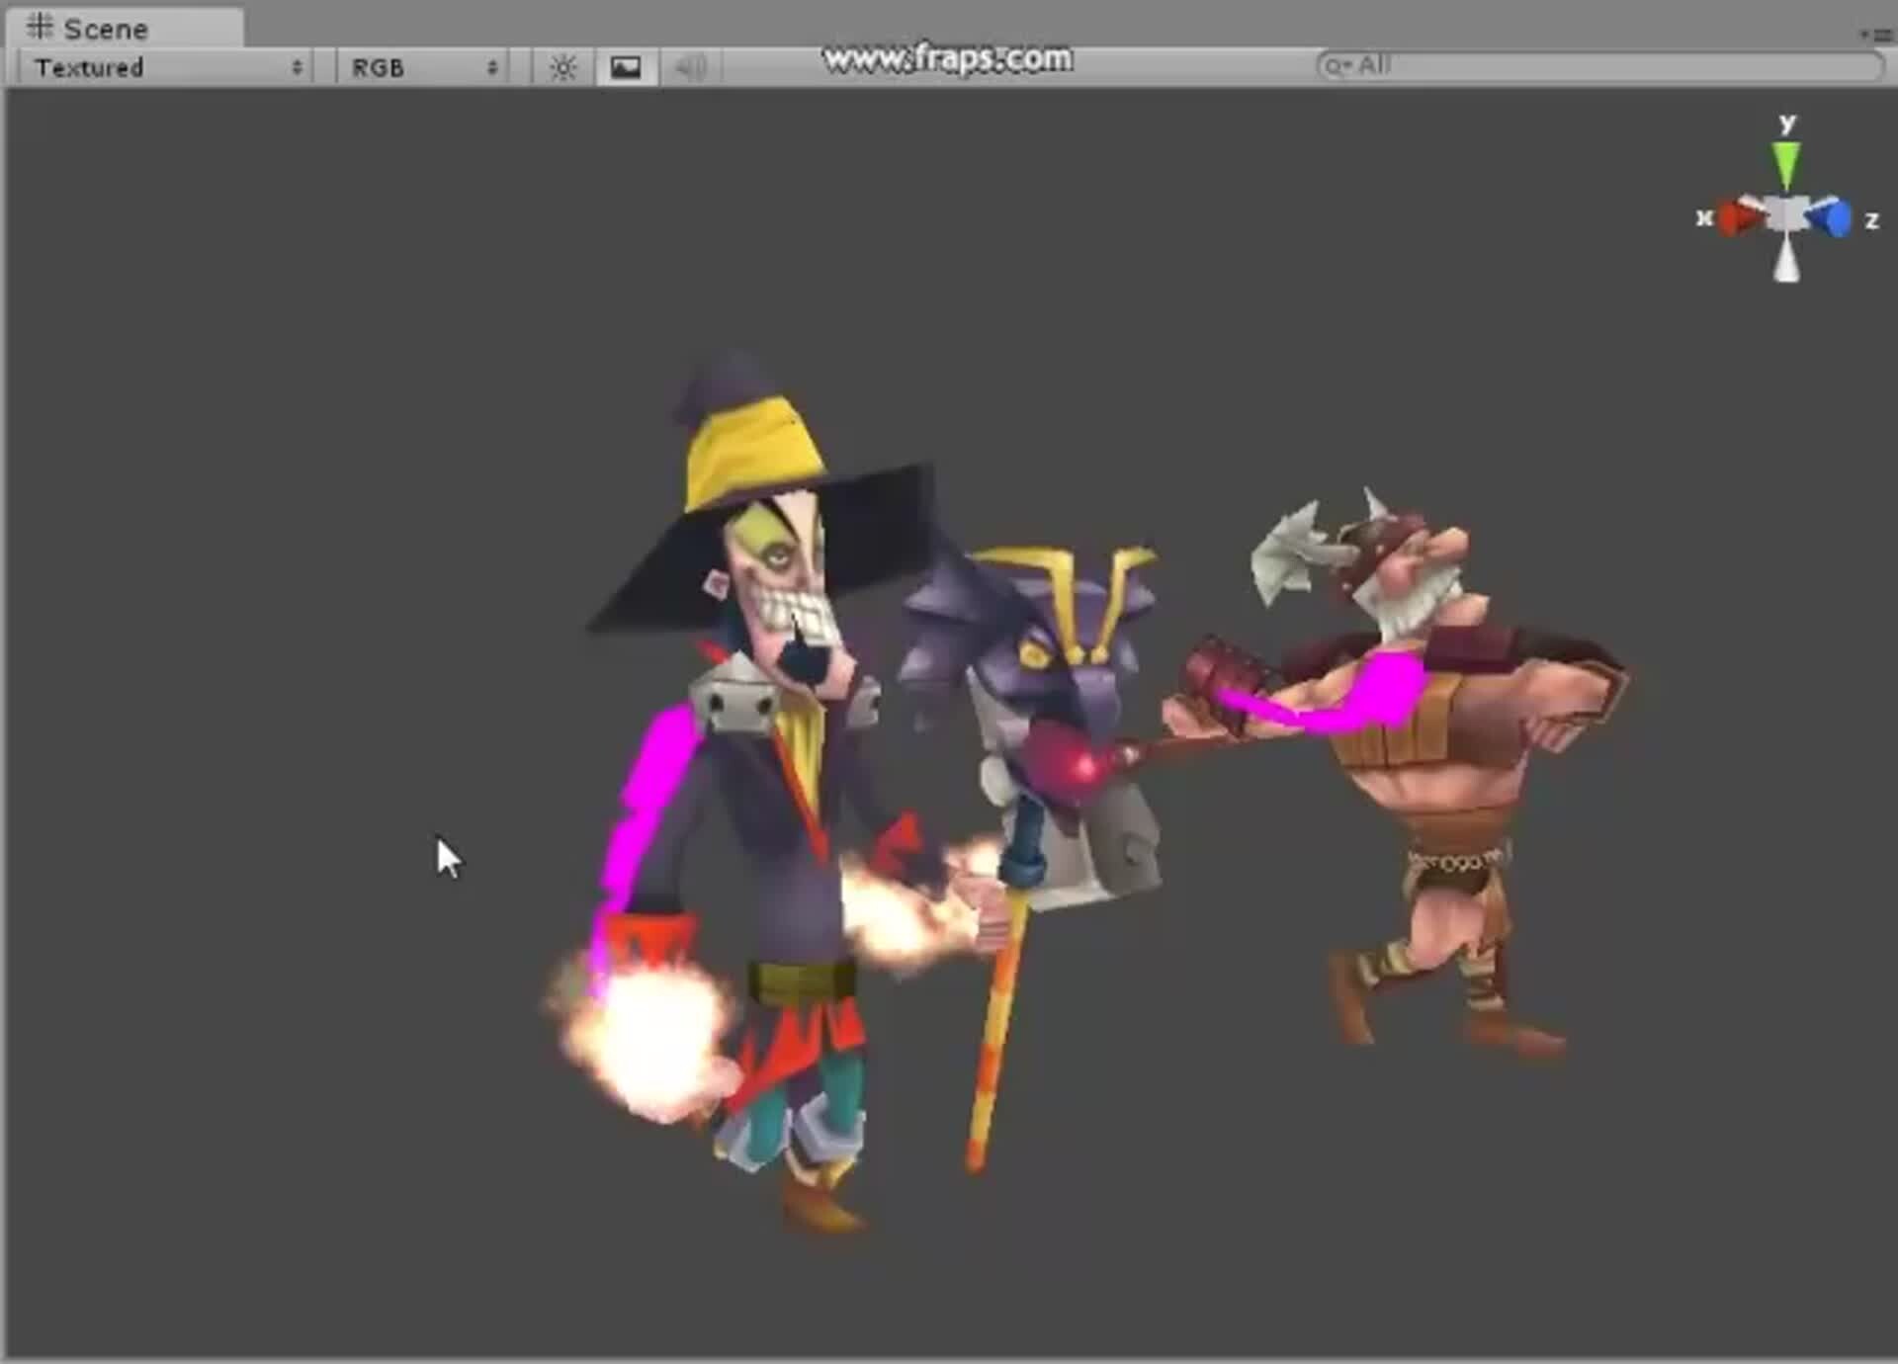The image size is (1898, 1364).
Task: Click the bottom white cone of the scene gizmo
Action: [x=1785, y=262]
